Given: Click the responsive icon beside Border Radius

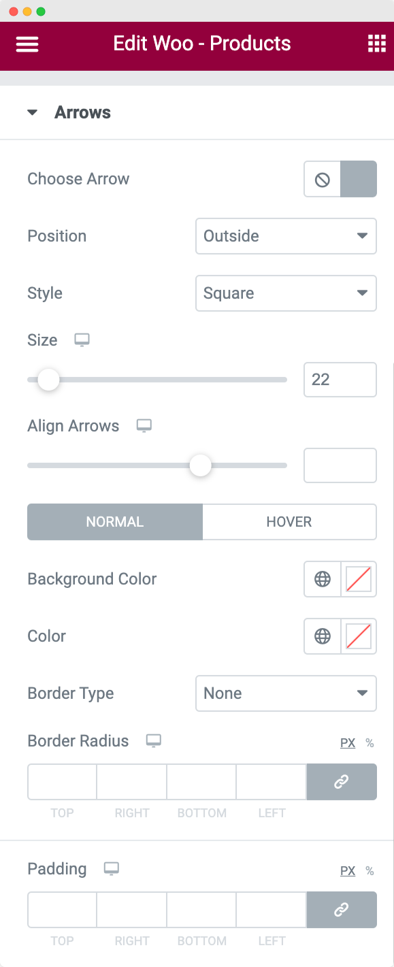Looking at the screenshot, I should [x=154, y=741].
